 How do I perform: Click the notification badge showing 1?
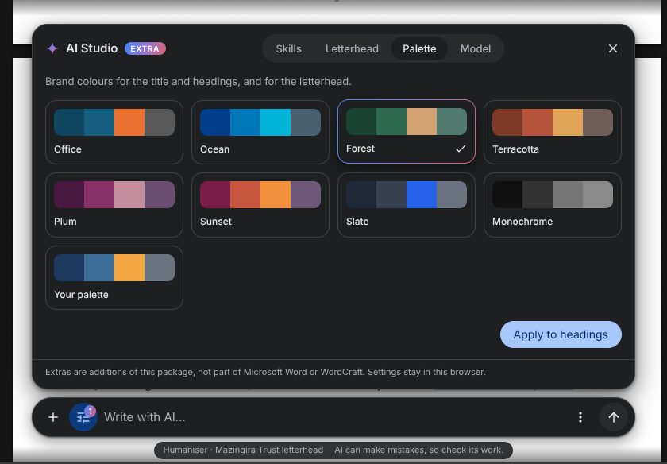point(91,412)
